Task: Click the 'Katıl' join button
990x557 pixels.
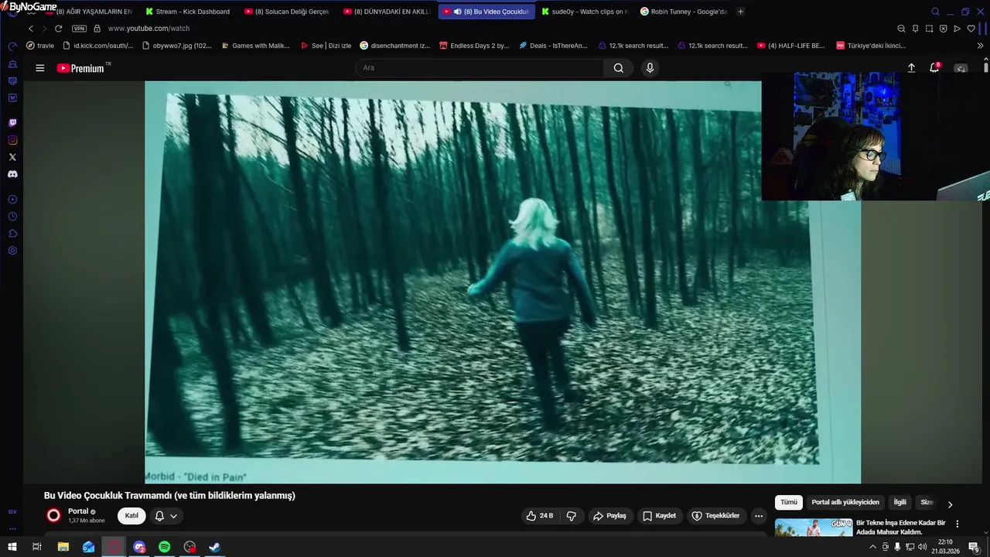Action: point(132,516)
